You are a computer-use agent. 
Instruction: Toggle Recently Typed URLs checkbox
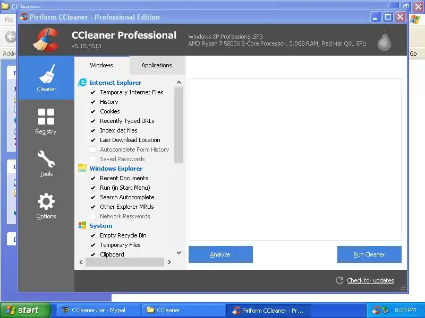tap(93, 121)
